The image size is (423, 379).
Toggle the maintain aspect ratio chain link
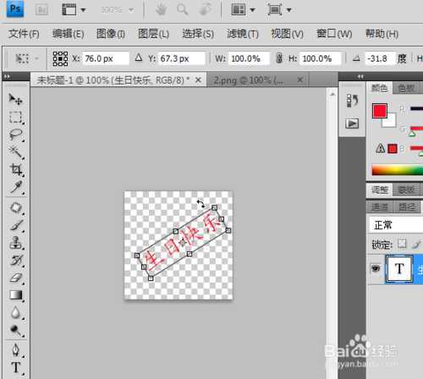[279, 58]
